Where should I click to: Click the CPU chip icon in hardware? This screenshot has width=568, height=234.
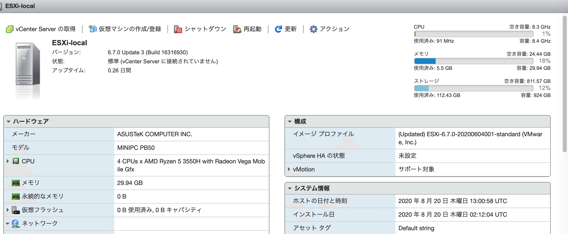click(x=16, y=161)
